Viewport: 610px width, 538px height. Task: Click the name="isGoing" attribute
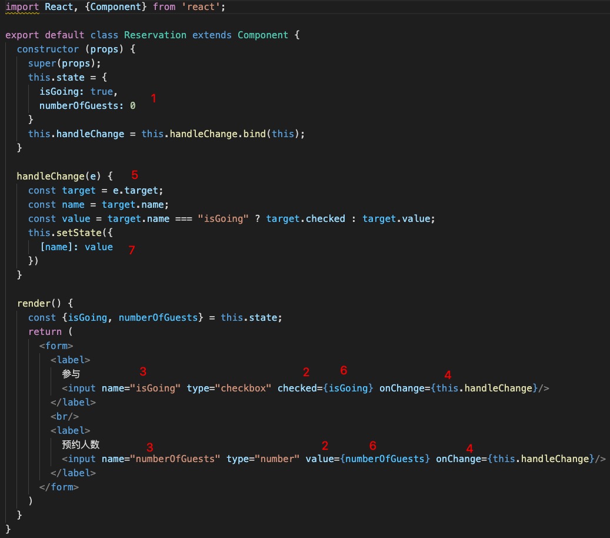click(x=141, y=388)
